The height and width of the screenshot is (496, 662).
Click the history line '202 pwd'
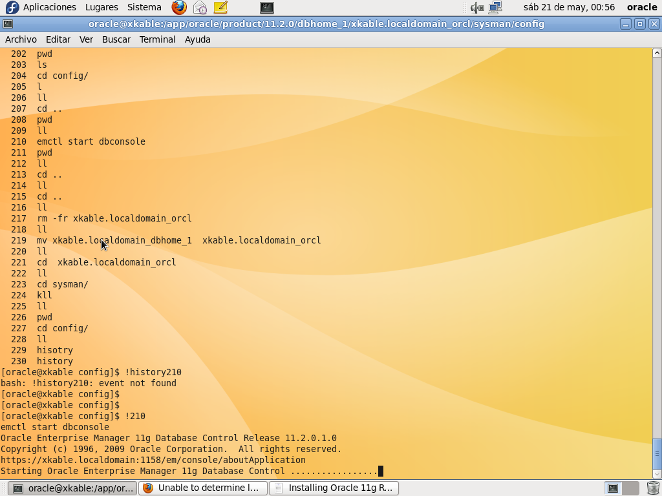click(32, 54)
